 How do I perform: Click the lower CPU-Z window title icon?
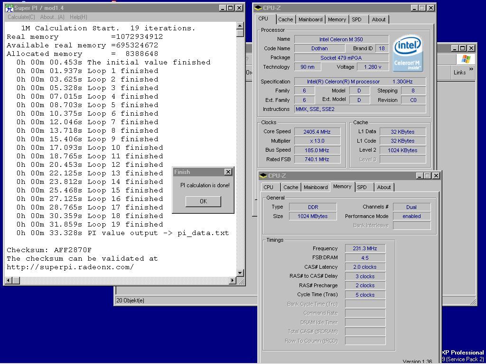263,176
